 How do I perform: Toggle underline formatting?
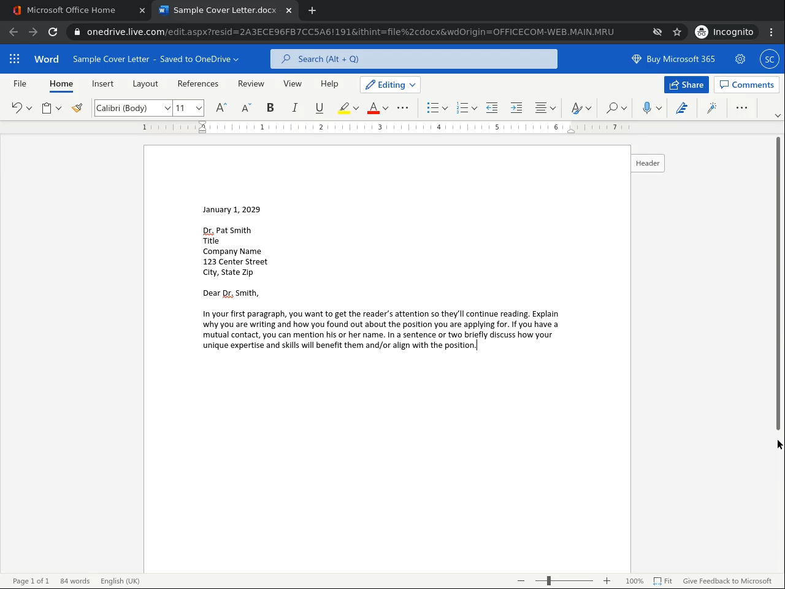pos(319,108)
